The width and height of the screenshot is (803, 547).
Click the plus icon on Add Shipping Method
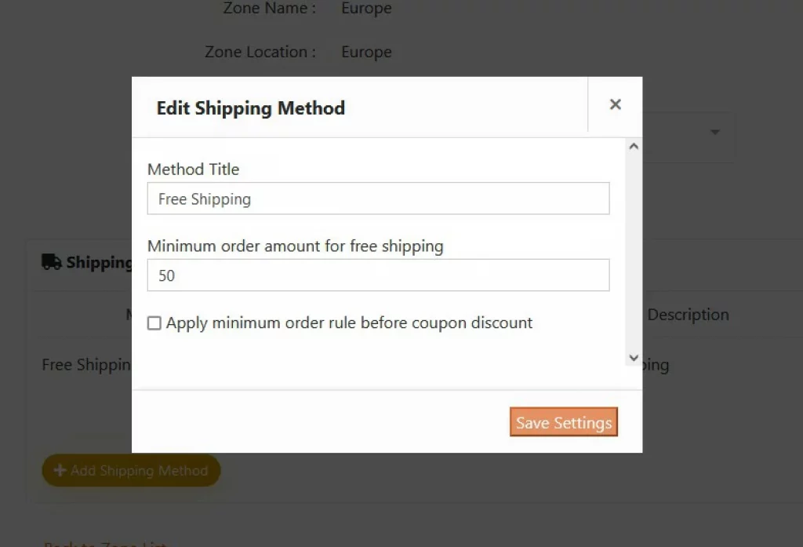(60, 470)
